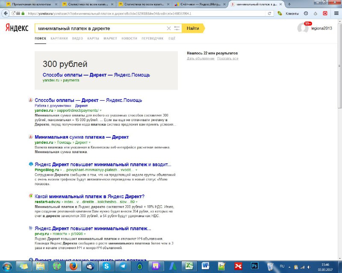Open the Recycle Bin taskbar icon

click(x=270, y=266)
